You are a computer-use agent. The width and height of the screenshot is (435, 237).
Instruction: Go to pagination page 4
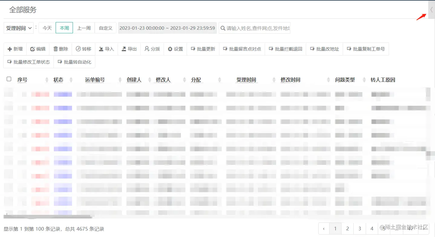point(372,229)
